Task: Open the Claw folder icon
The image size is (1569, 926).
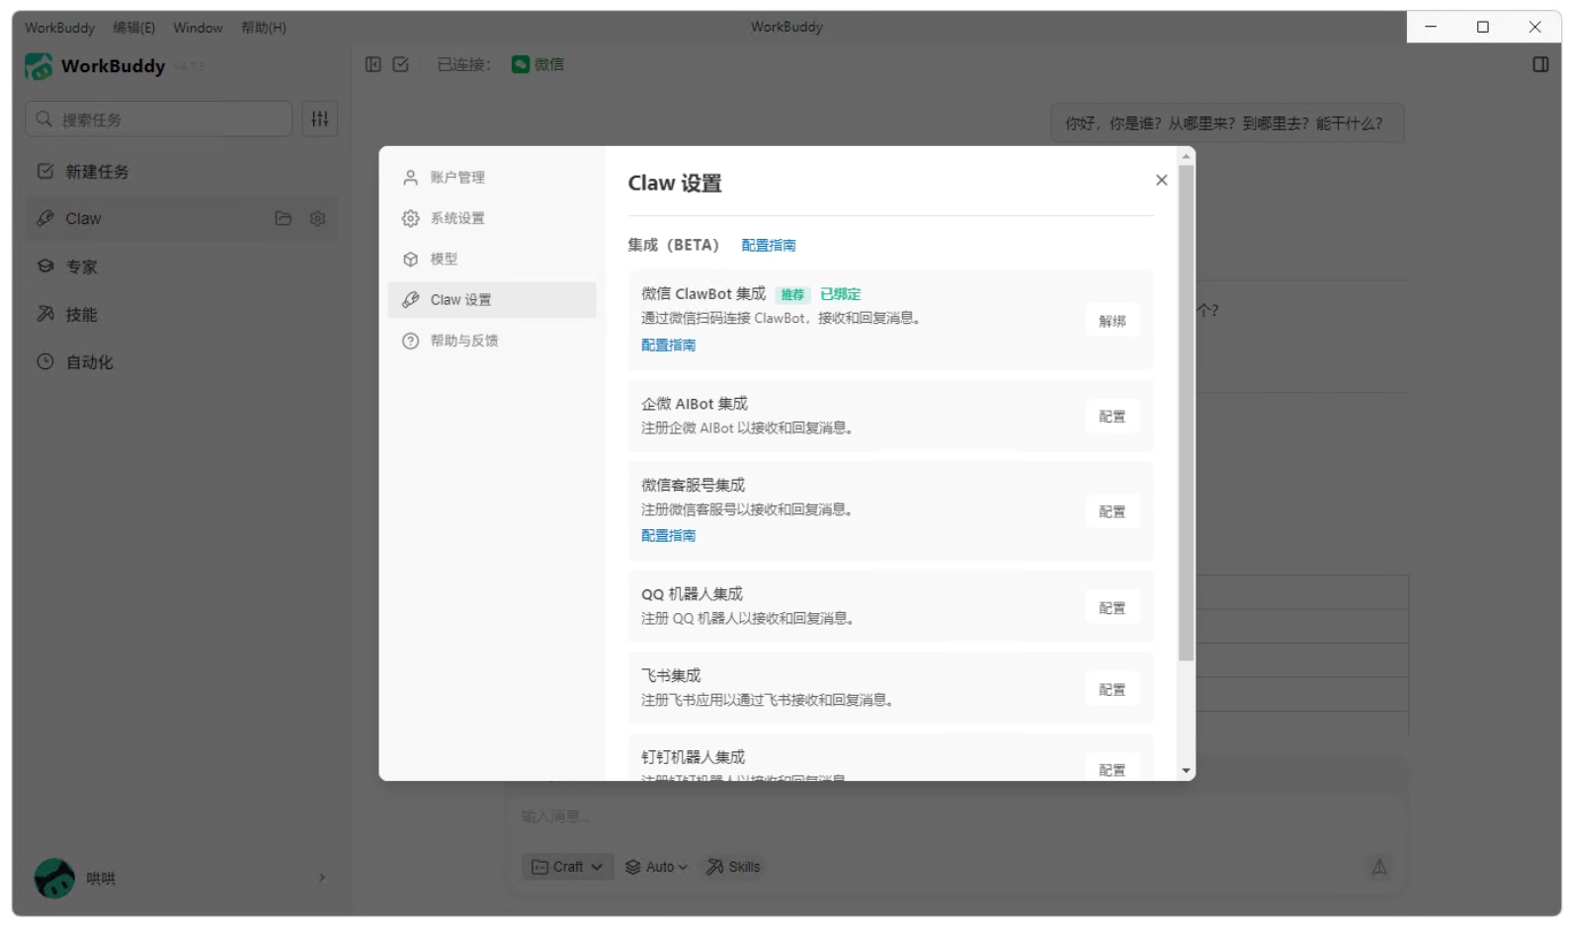Action: point(284,218)
